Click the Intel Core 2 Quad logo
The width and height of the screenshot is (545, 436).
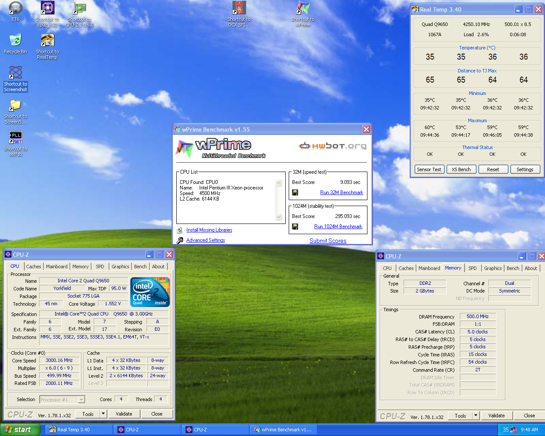tap(150, 292)
